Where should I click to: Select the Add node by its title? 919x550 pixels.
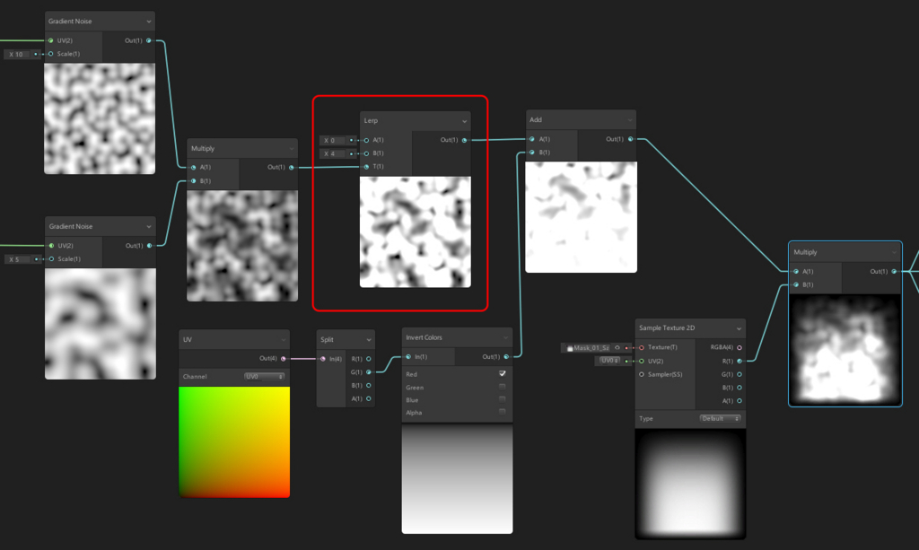(536, 119)
